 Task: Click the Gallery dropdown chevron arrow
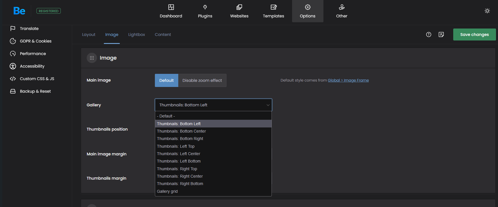(x=268, y=105)
